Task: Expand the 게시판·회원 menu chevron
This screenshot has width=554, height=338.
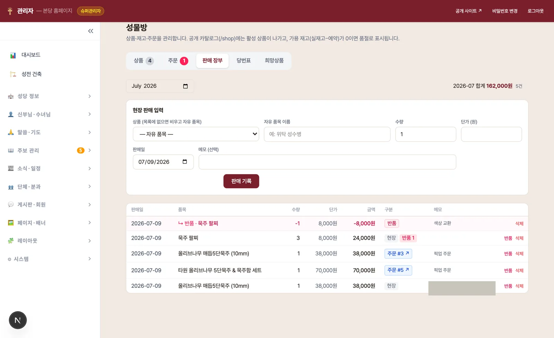Action: pos(90,205)
